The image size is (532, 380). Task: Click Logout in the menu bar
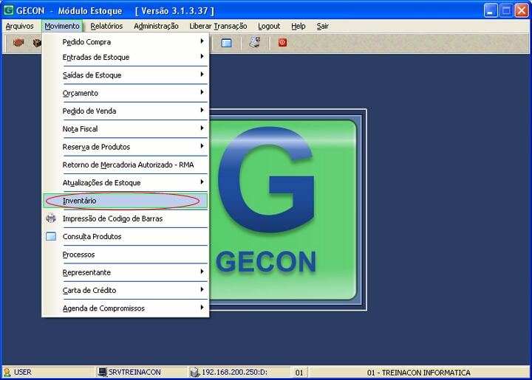(269, 26)
